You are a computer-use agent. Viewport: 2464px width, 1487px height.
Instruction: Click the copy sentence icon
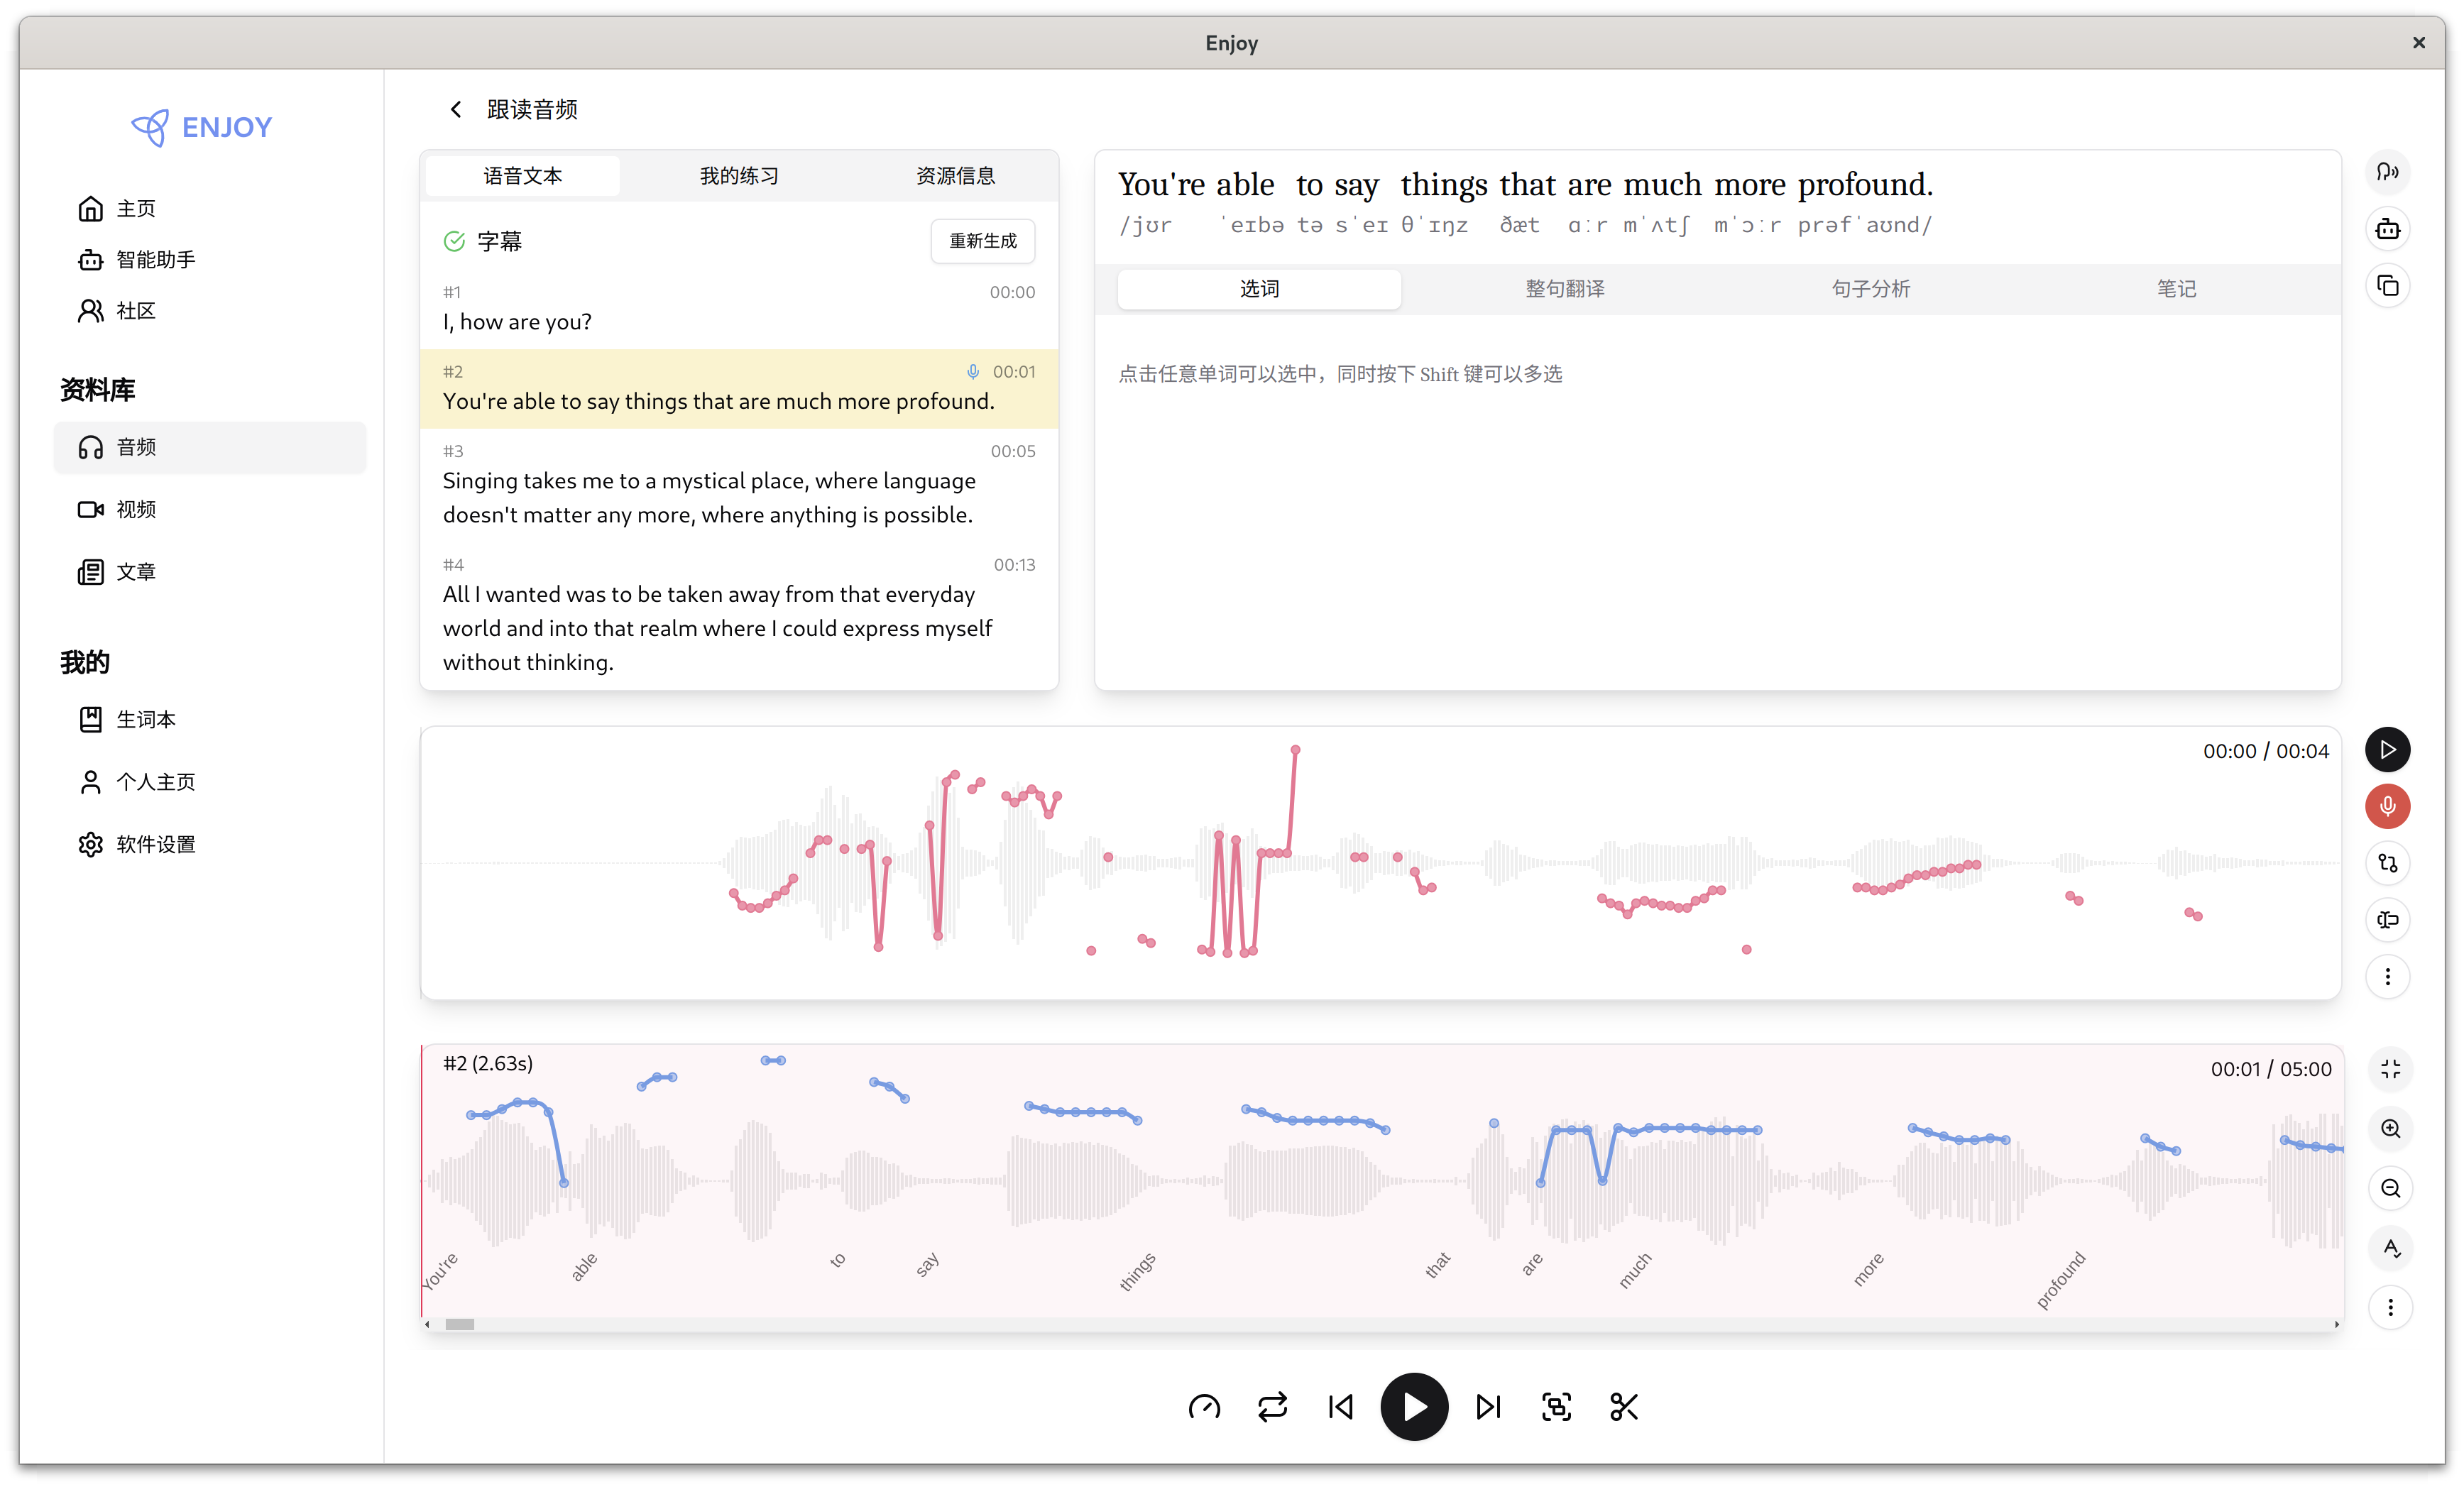(x=2387, y=286)
